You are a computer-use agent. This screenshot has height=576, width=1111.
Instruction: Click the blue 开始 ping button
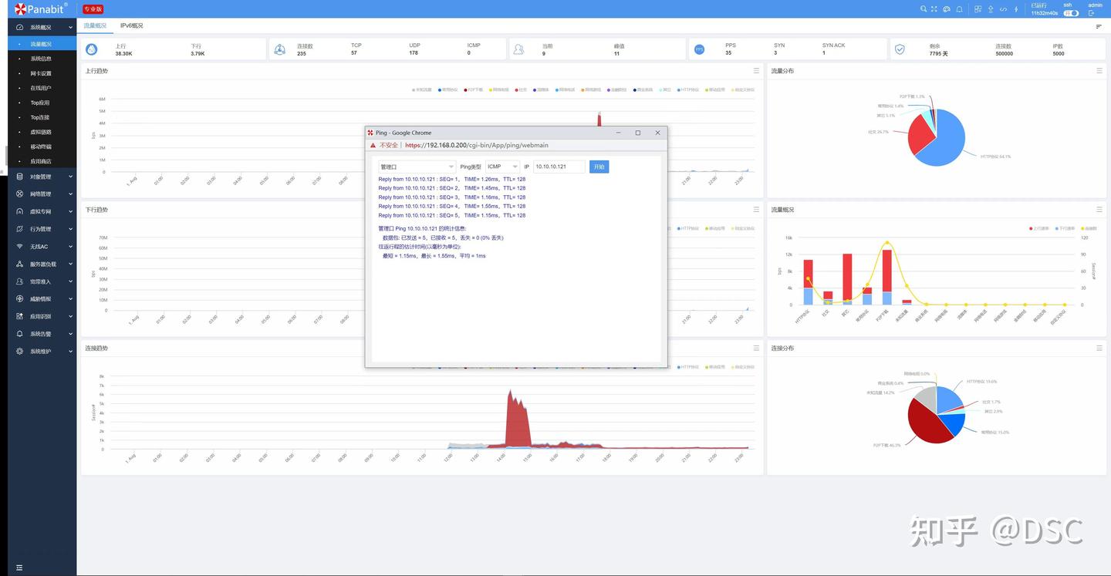click(x=599, y=167)
